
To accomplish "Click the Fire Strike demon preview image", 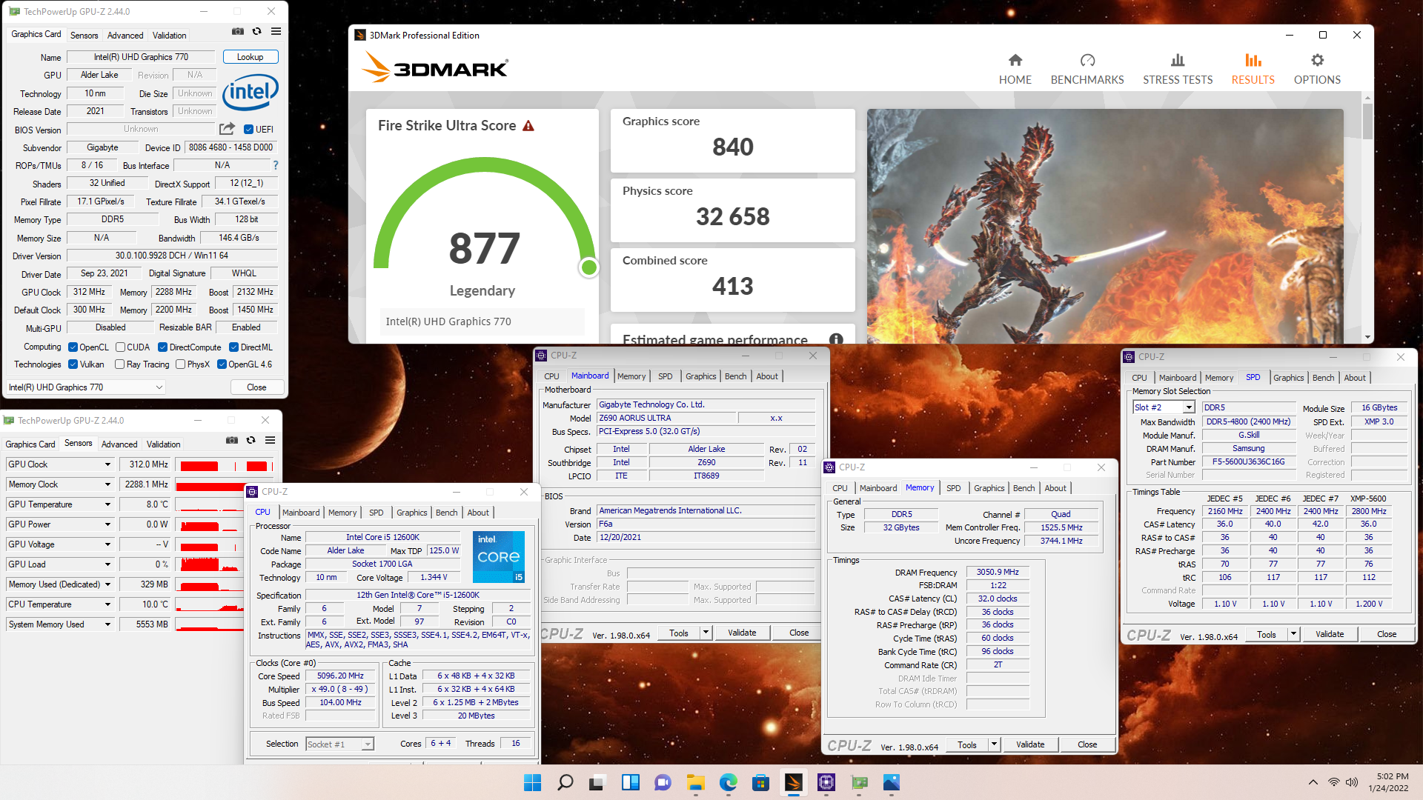I will coord(1105,226).
